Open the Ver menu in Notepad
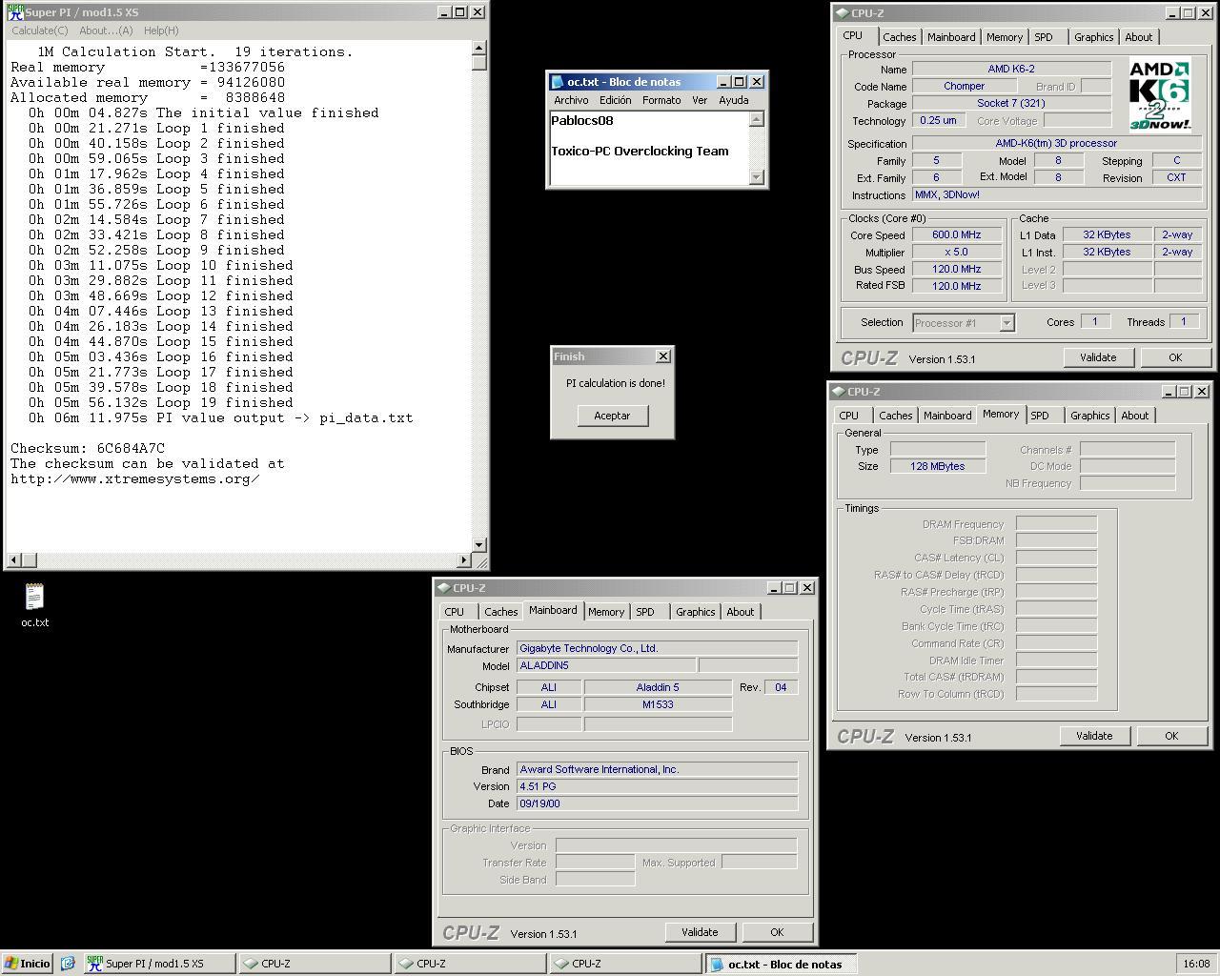 pos(700,100)
